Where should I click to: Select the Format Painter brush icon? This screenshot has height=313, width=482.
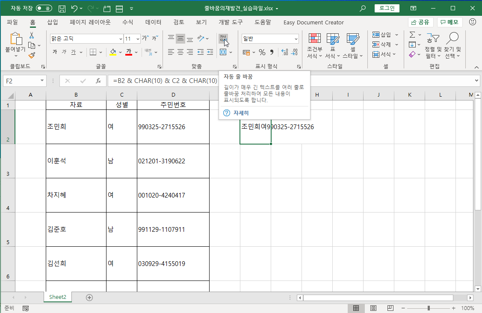[32, 55]
